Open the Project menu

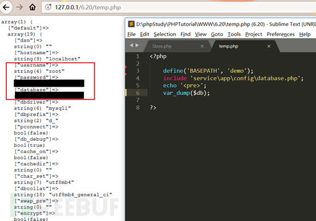(253, 34)
